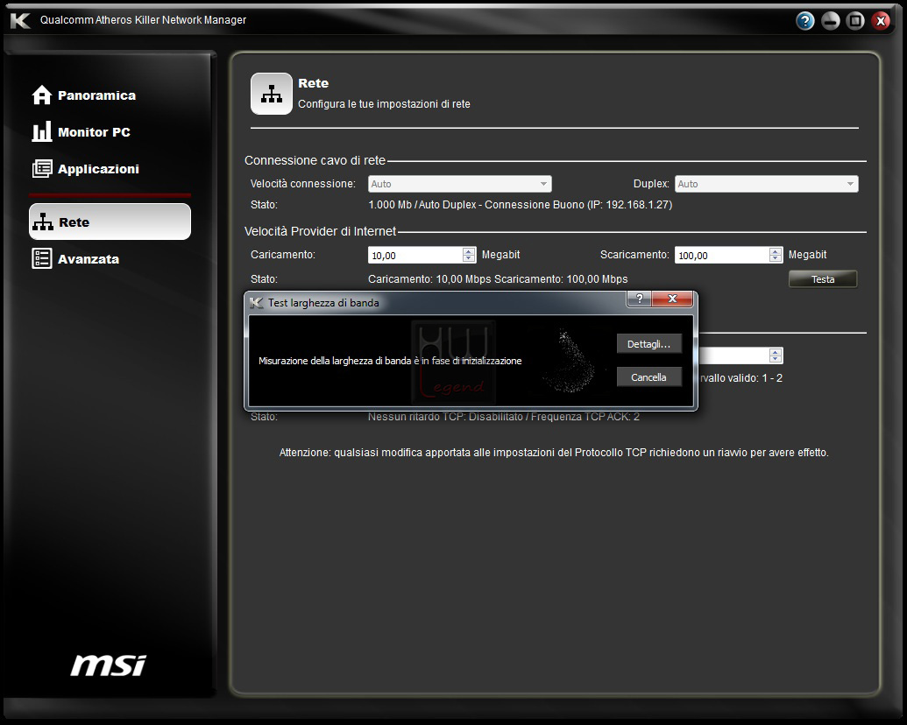Viewport: 907px width, 725px height.
Task: Click the Dettagli... button
Action: (649, 344)
